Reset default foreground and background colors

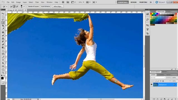click(x=2, y=76)
